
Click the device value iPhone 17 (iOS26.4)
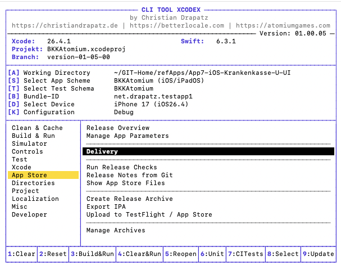click(151, 104)
